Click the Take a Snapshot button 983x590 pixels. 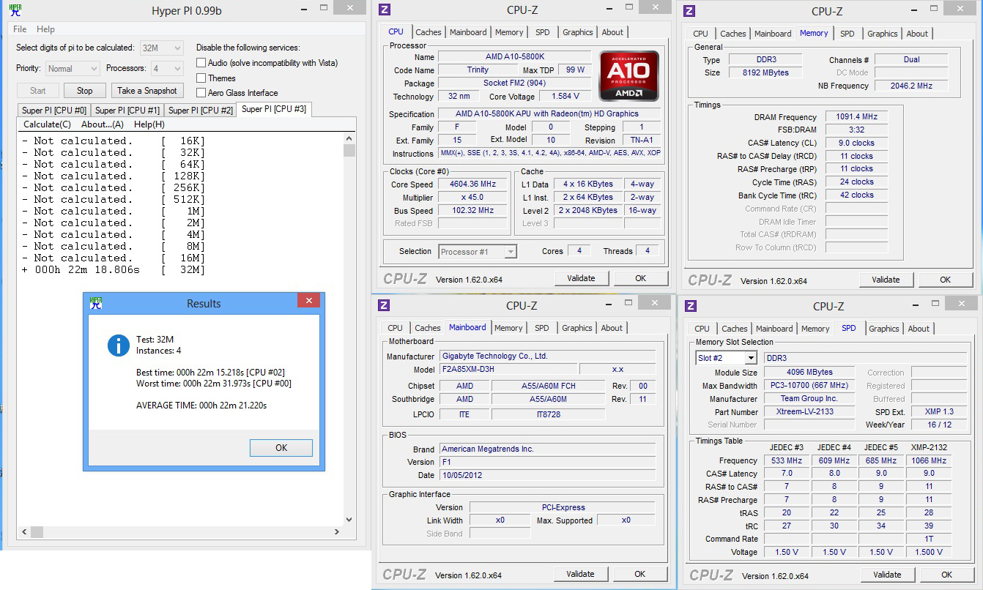pos(147,91)
